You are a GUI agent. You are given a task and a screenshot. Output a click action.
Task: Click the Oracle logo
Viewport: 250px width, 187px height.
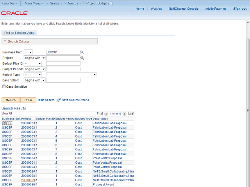[x=14, y=13]
